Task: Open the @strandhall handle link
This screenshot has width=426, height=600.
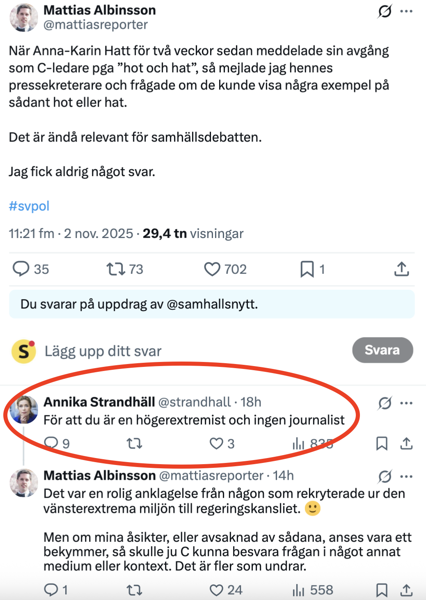Action: pyautogui.click(x=195, y=402)
